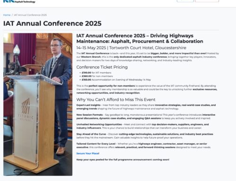
Task: Select the £160.00 Accommodation pricing line
Action: click(116, 80)
